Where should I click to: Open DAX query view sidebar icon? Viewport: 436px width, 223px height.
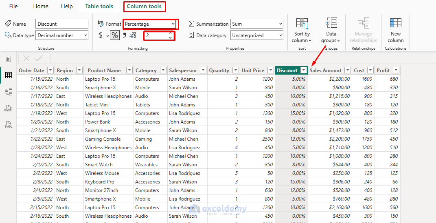point(9,108)
